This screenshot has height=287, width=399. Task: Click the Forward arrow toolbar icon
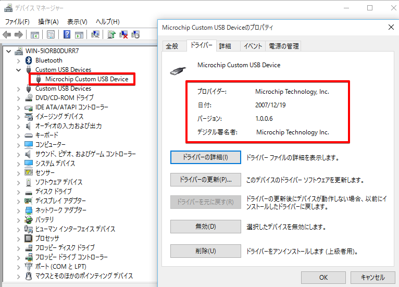pyautogui.click(x=19, y=34)
